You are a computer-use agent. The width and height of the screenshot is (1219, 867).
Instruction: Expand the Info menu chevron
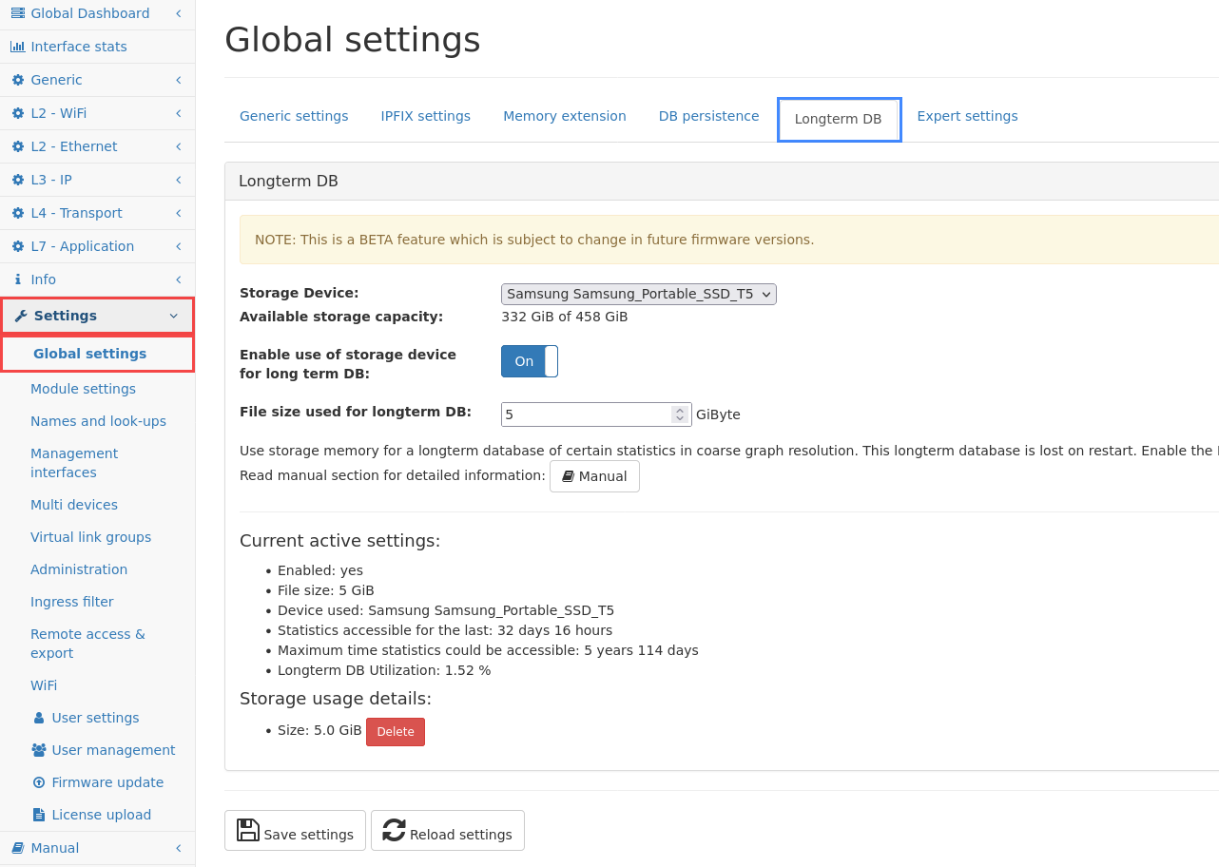179,279
